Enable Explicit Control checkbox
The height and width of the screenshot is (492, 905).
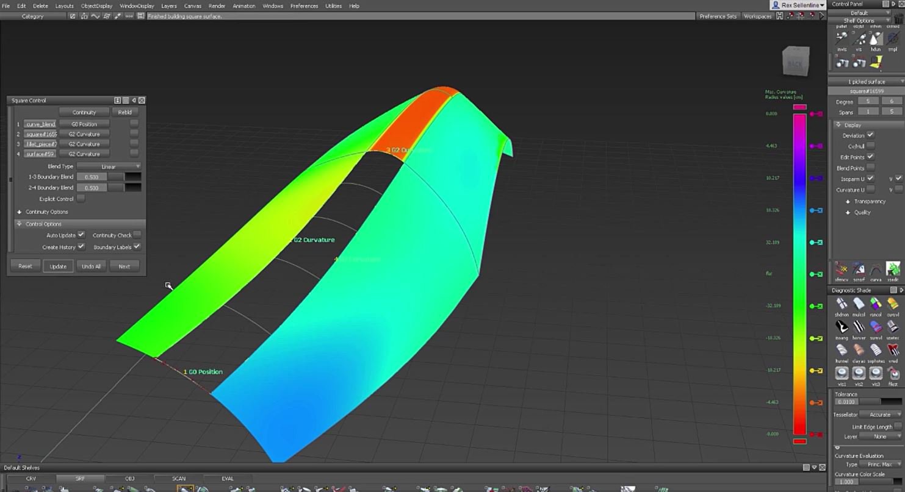click(x=81, y=199)
